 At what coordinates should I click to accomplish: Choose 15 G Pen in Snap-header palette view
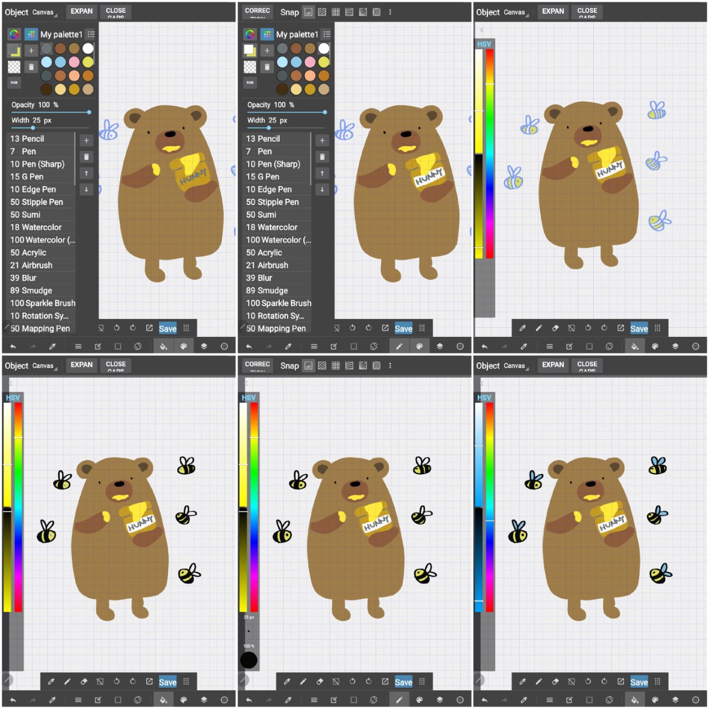[x=277, y=177]
